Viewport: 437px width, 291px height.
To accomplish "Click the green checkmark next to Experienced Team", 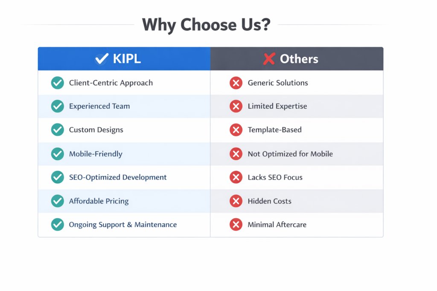I will pos(57,107).
